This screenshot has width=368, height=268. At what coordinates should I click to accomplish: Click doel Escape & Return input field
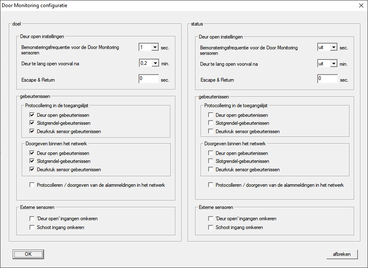(x=149, y=79)
